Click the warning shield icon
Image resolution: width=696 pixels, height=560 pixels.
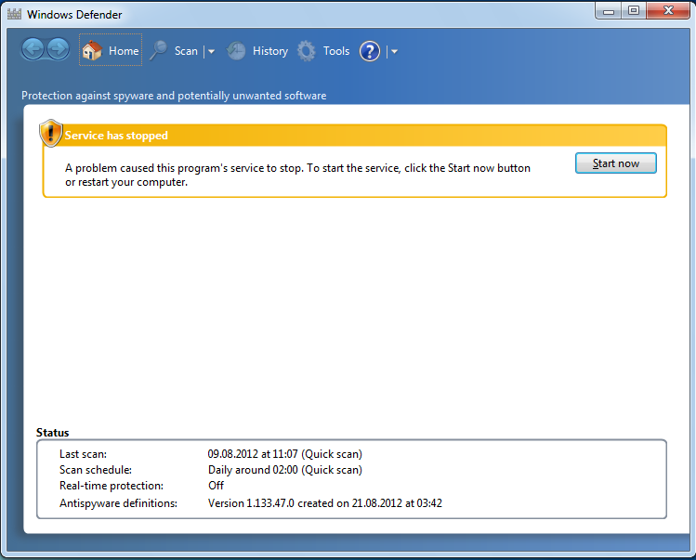pos(50,134)
